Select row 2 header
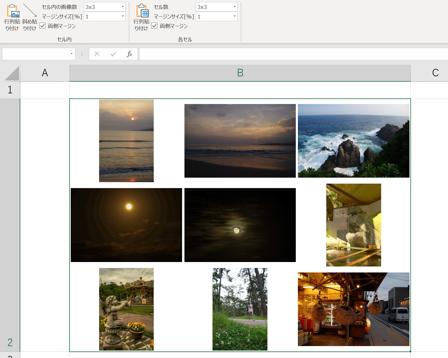Viewport: 448px width, 358px height. (x=10, y=225)
